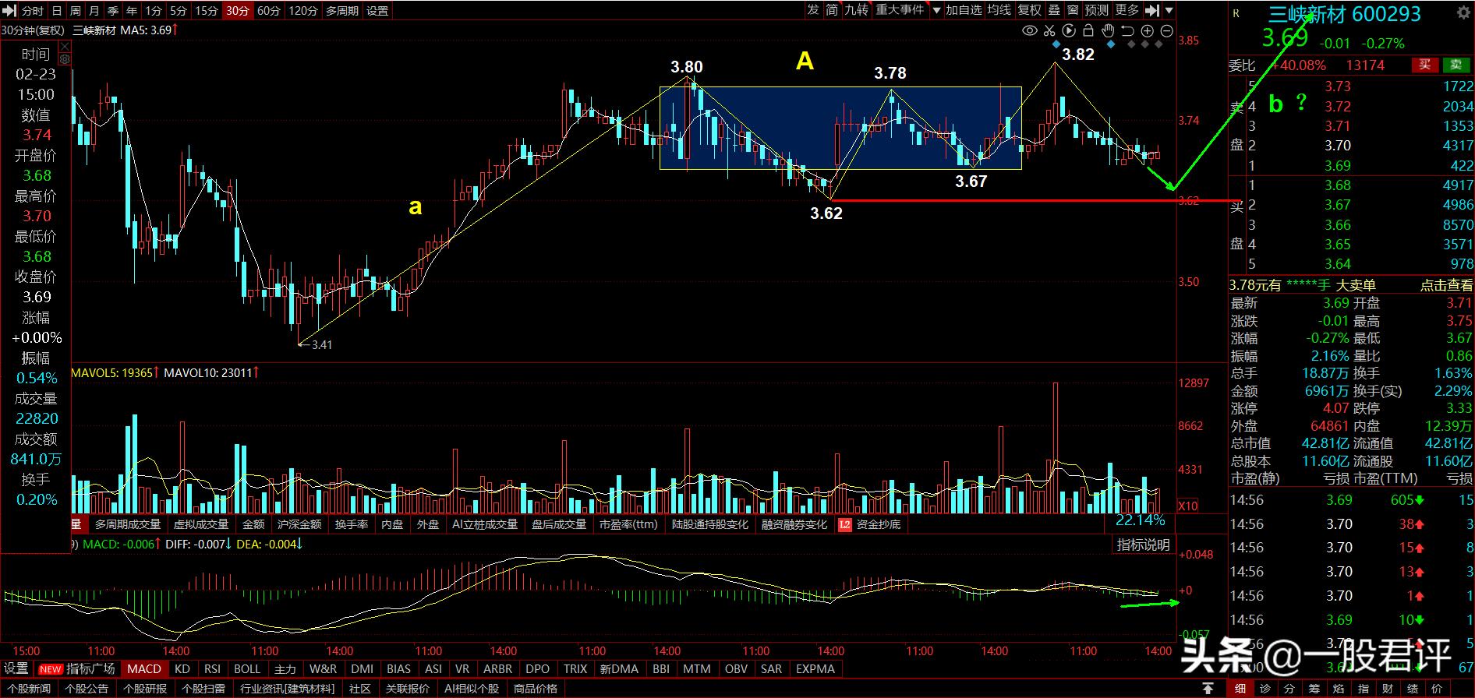This screenshot has width=1475, height=698.
Task: Click the scroll-to-top arrow in bottom bar
Action: coord(1208,689)
